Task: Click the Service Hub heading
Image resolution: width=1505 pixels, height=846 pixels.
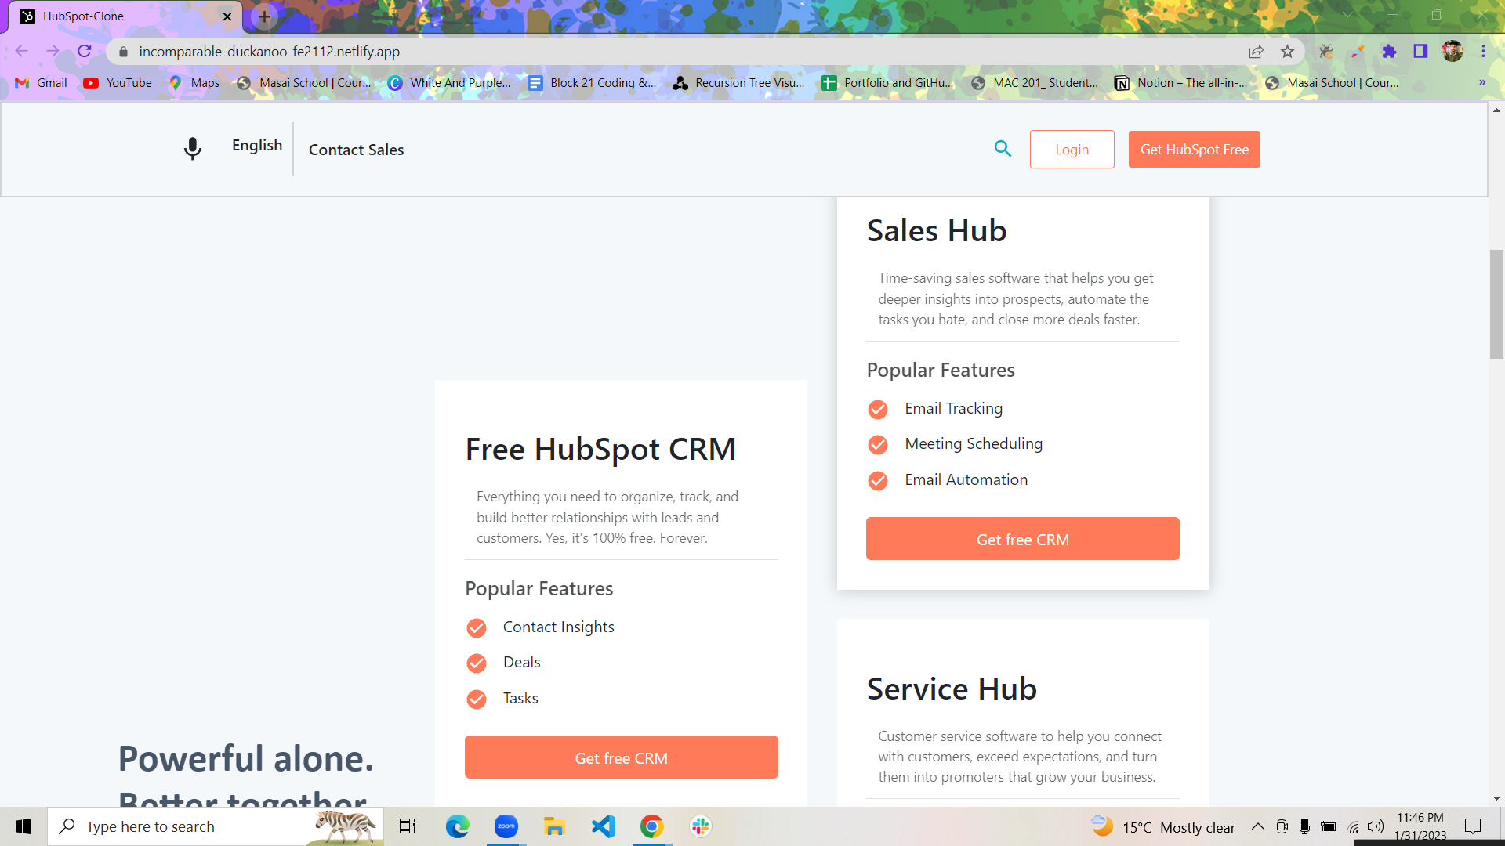Action: pyautogui.click(x=952, y=689)
